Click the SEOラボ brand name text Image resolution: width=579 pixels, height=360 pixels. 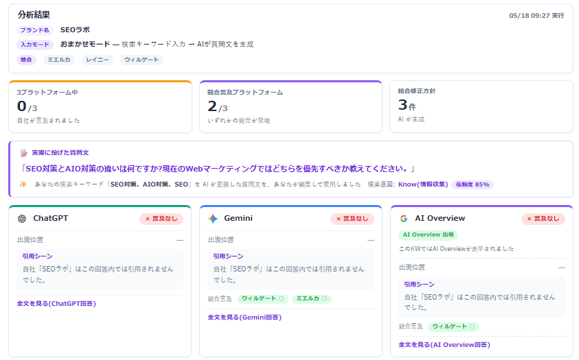click(x=75, y=30)
